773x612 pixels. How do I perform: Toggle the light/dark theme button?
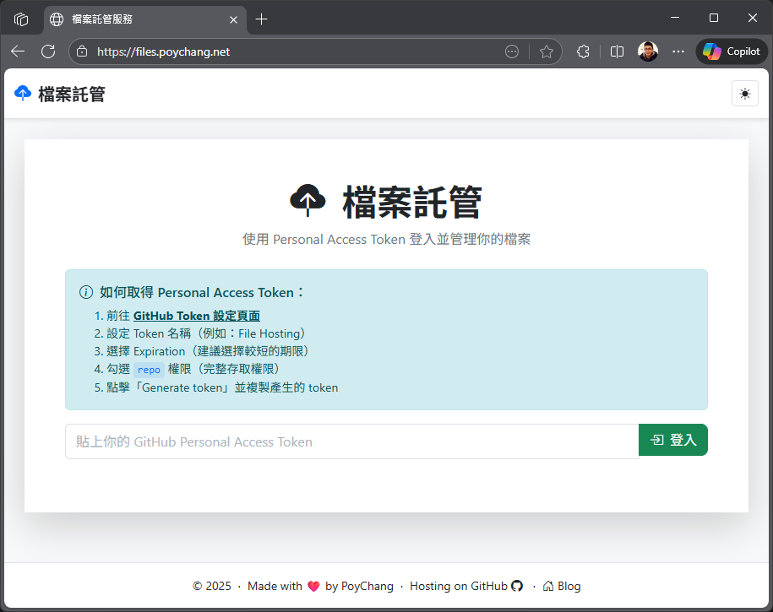pos(744,94)
